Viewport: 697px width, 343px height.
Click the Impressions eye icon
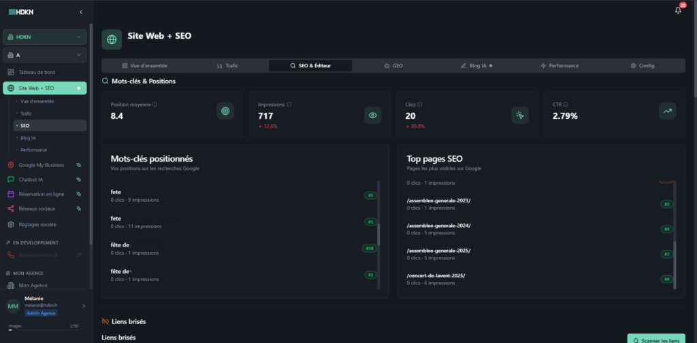(372, 115)
